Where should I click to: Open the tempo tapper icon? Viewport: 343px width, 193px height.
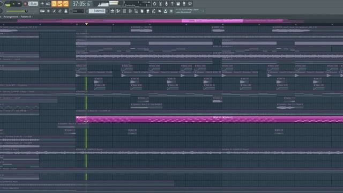pos(154,11)
